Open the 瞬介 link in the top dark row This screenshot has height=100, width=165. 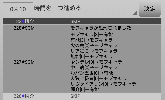30,21
